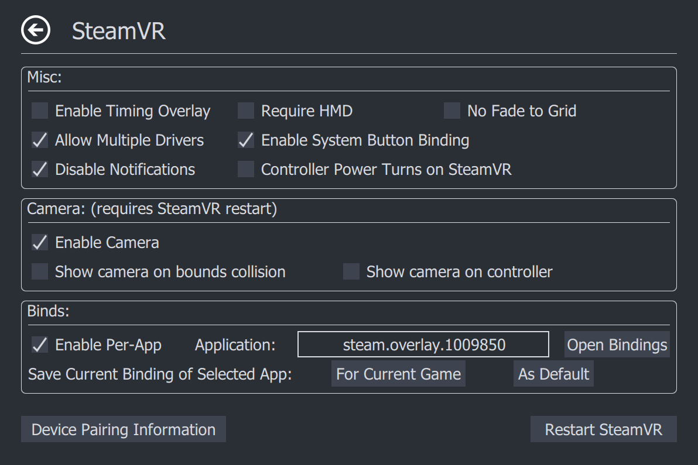698x465 pixels.
Task: Uncheck Disable Notifications
Action: point(40,170)
